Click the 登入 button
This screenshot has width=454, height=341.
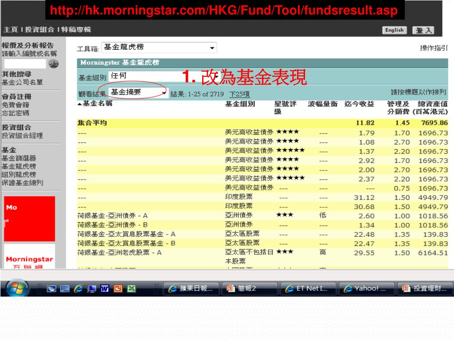point(423,30)
